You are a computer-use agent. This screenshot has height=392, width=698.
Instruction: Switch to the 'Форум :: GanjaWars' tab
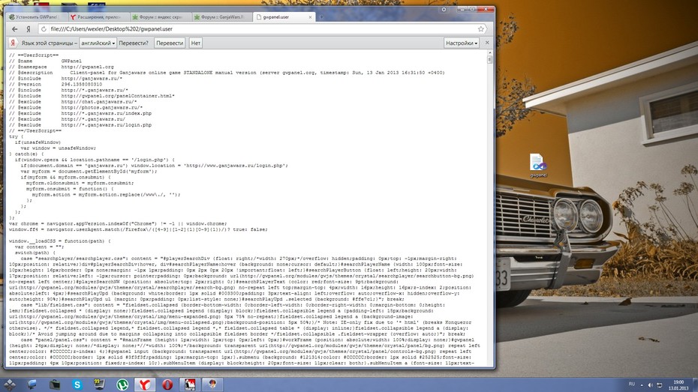tap(221, 17)
